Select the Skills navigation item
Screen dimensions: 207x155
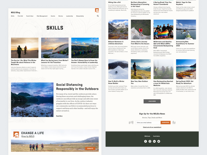click(13, 16)
